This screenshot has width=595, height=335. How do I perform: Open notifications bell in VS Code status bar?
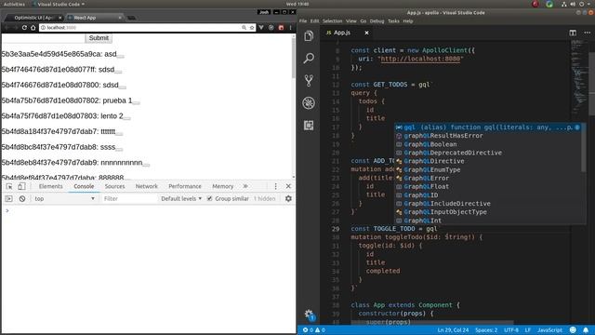point(586,330)
